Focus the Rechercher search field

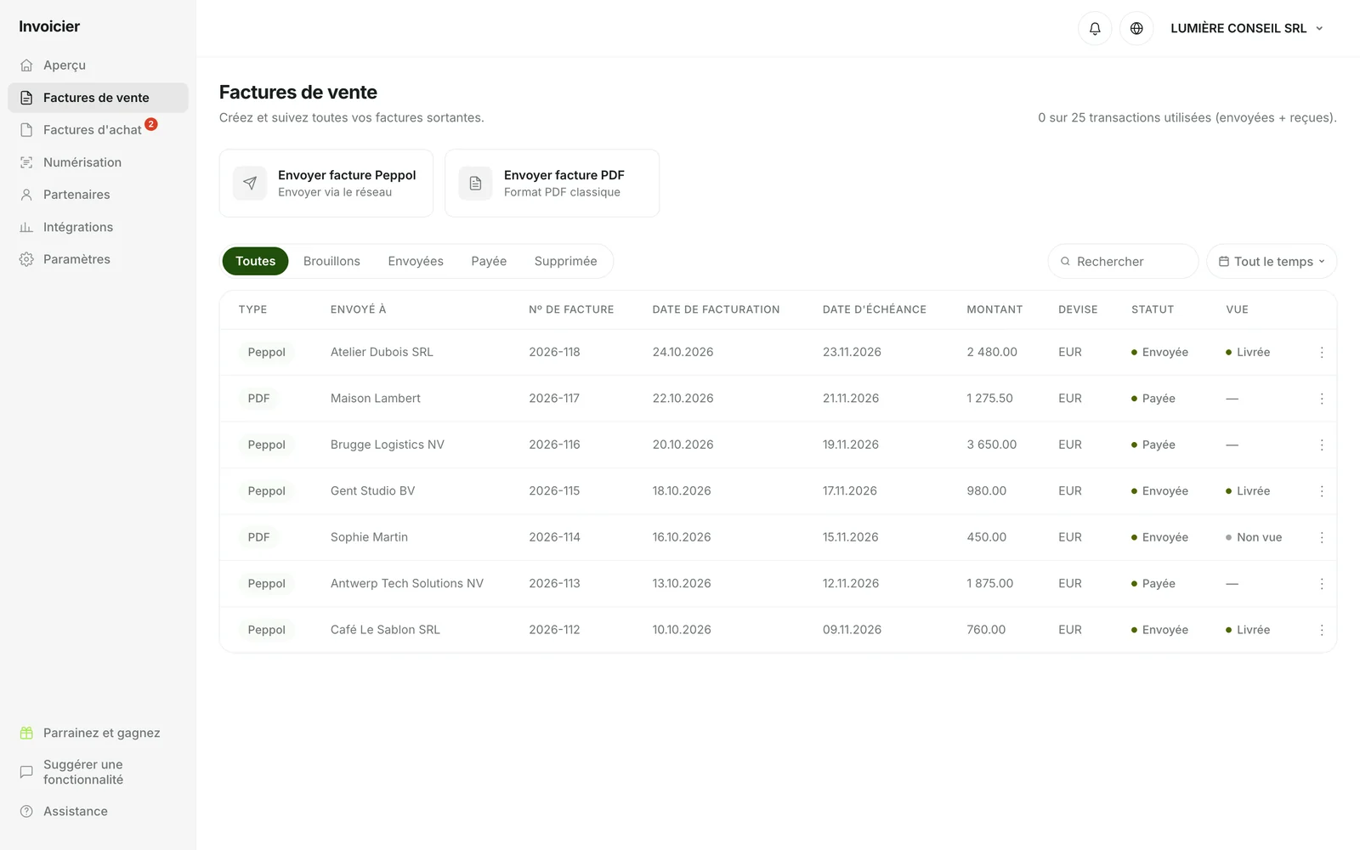(x=1123, y=261)
